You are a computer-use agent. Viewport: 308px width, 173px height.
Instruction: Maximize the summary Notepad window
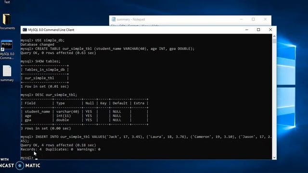(253, 19)
